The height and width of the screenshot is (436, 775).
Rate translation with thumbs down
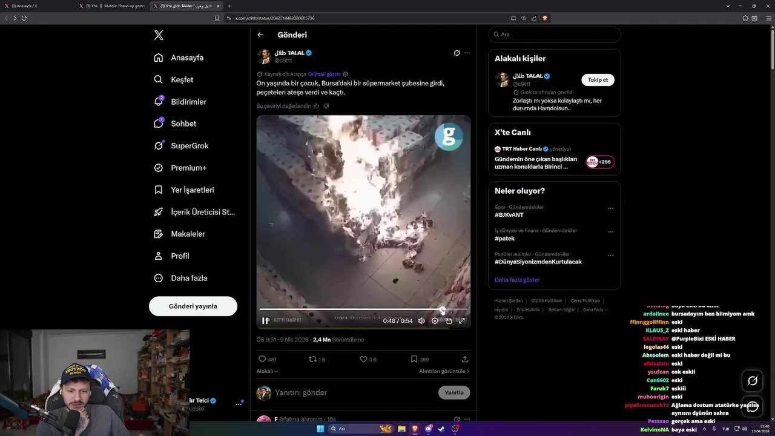(326, 106)
